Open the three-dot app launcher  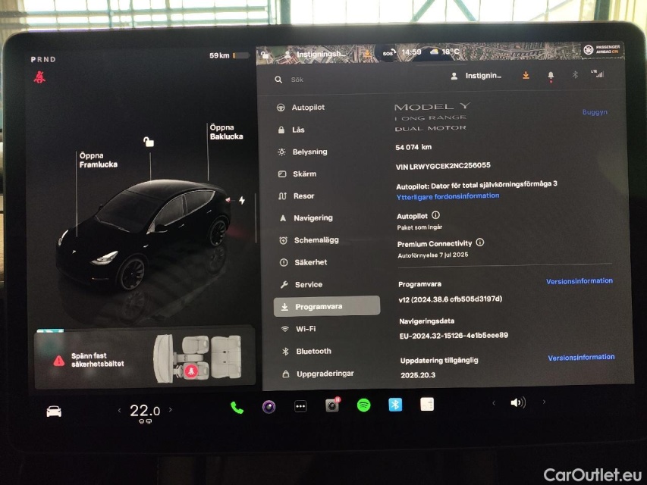click(300, 407)
